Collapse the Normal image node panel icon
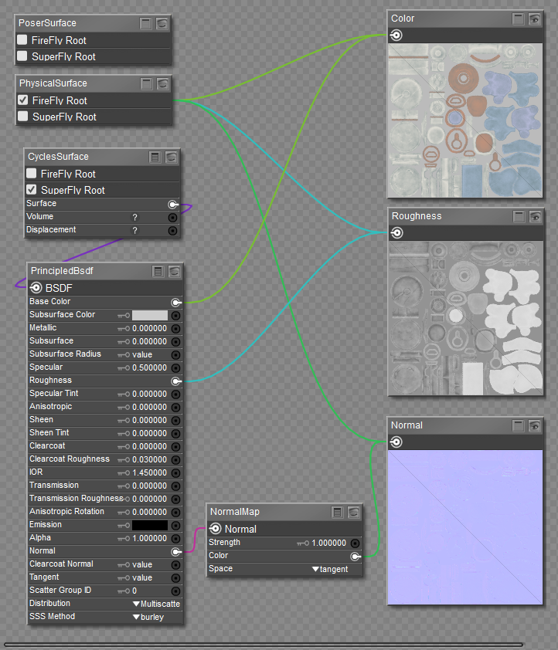This screenshot has width=558, height=650. click(518, 425)
